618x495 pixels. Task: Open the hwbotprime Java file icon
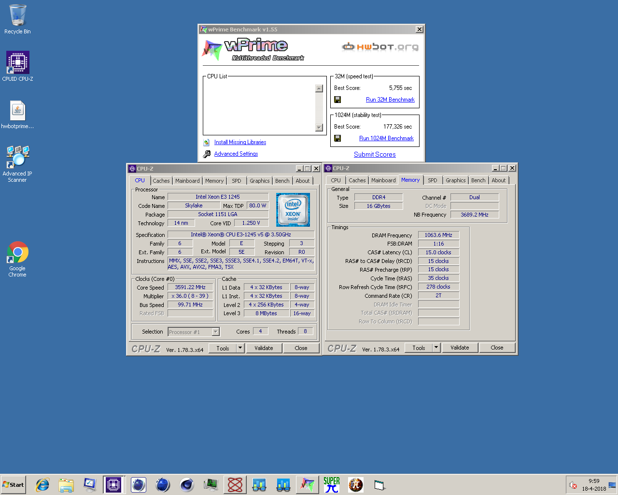(17, 115)
